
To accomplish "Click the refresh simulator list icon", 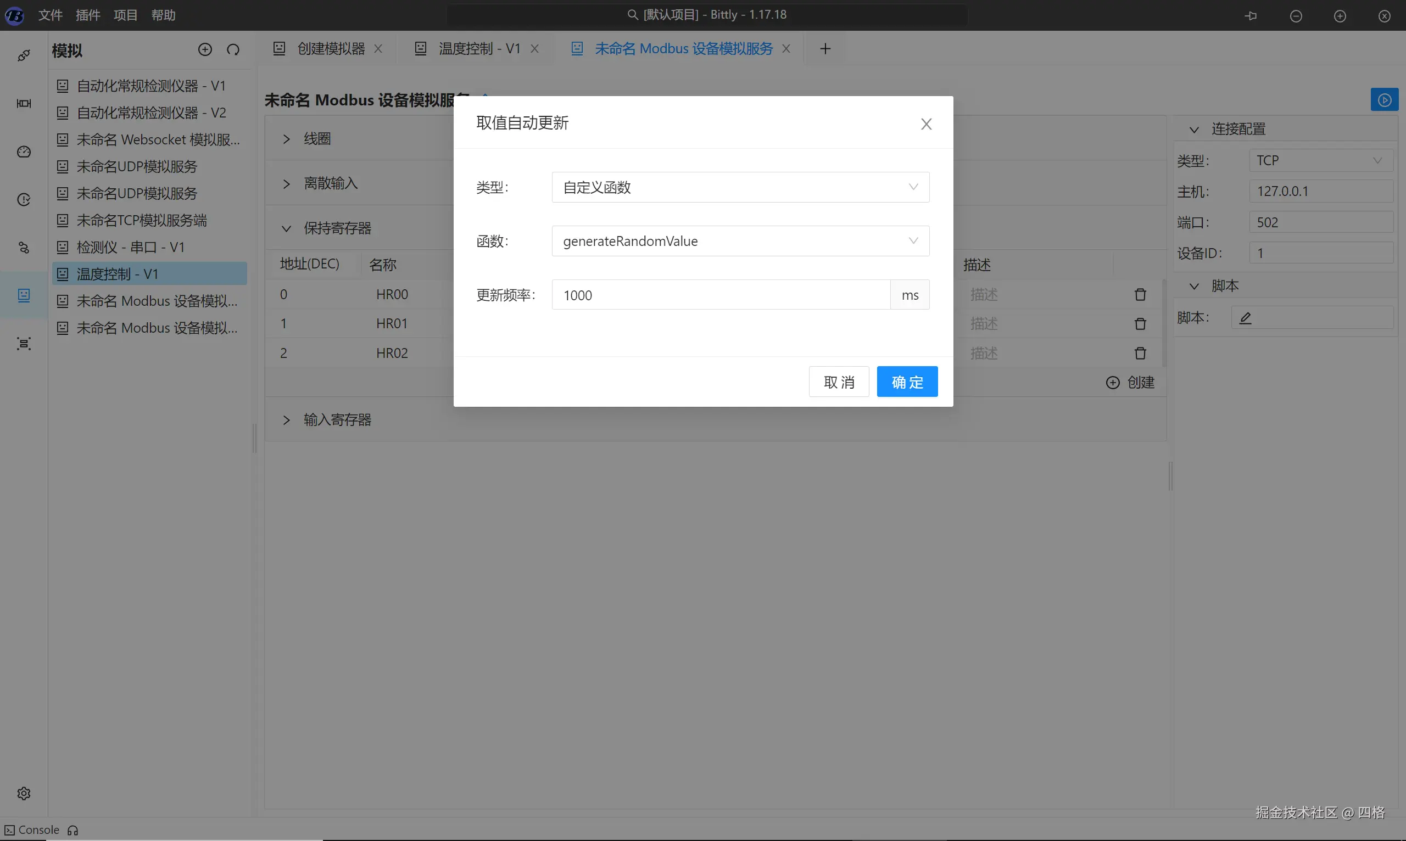I will pos(233,50).
